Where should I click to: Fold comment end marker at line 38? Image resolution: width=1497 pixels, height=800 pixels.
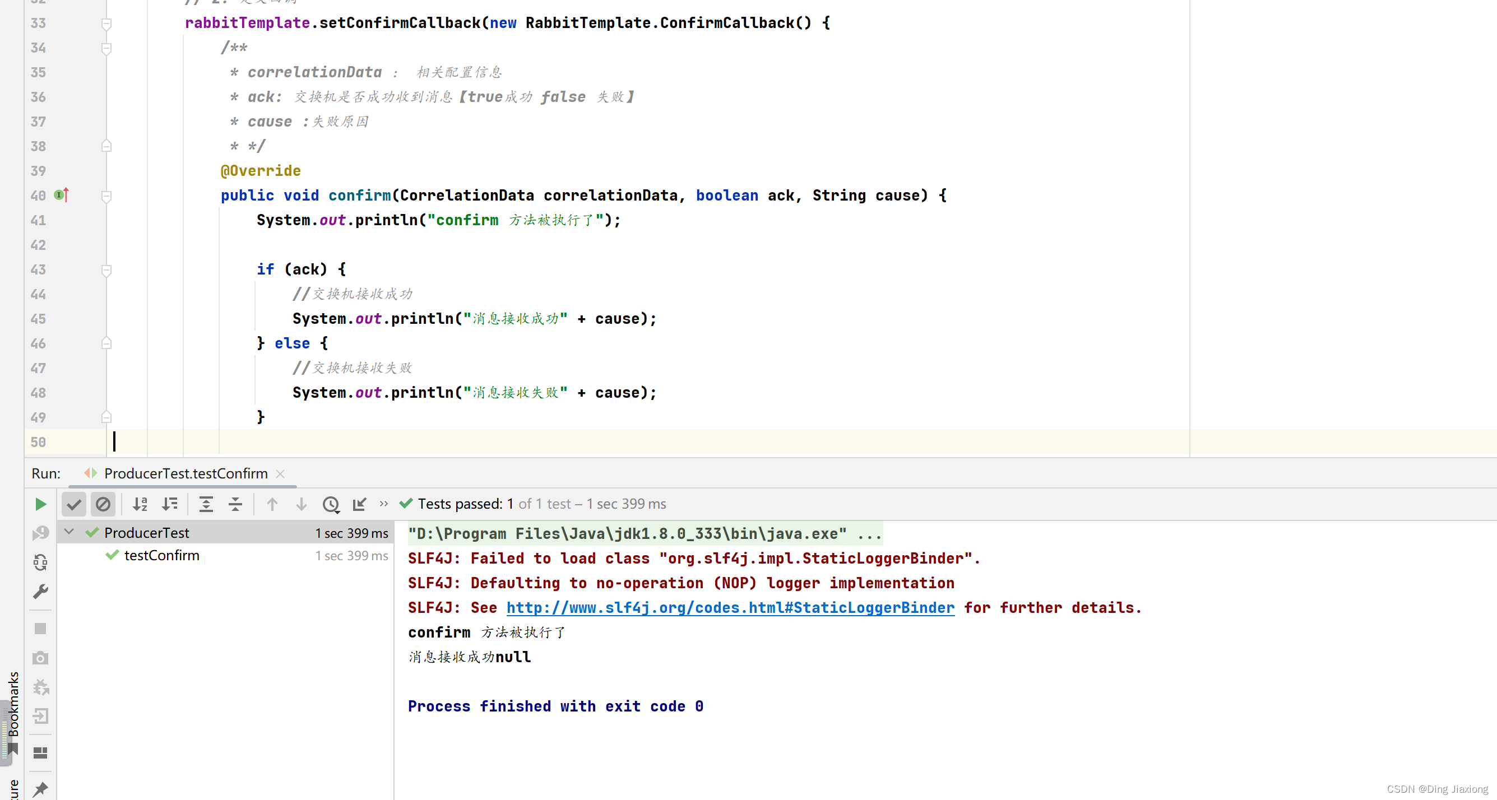(x=106, y=146)
